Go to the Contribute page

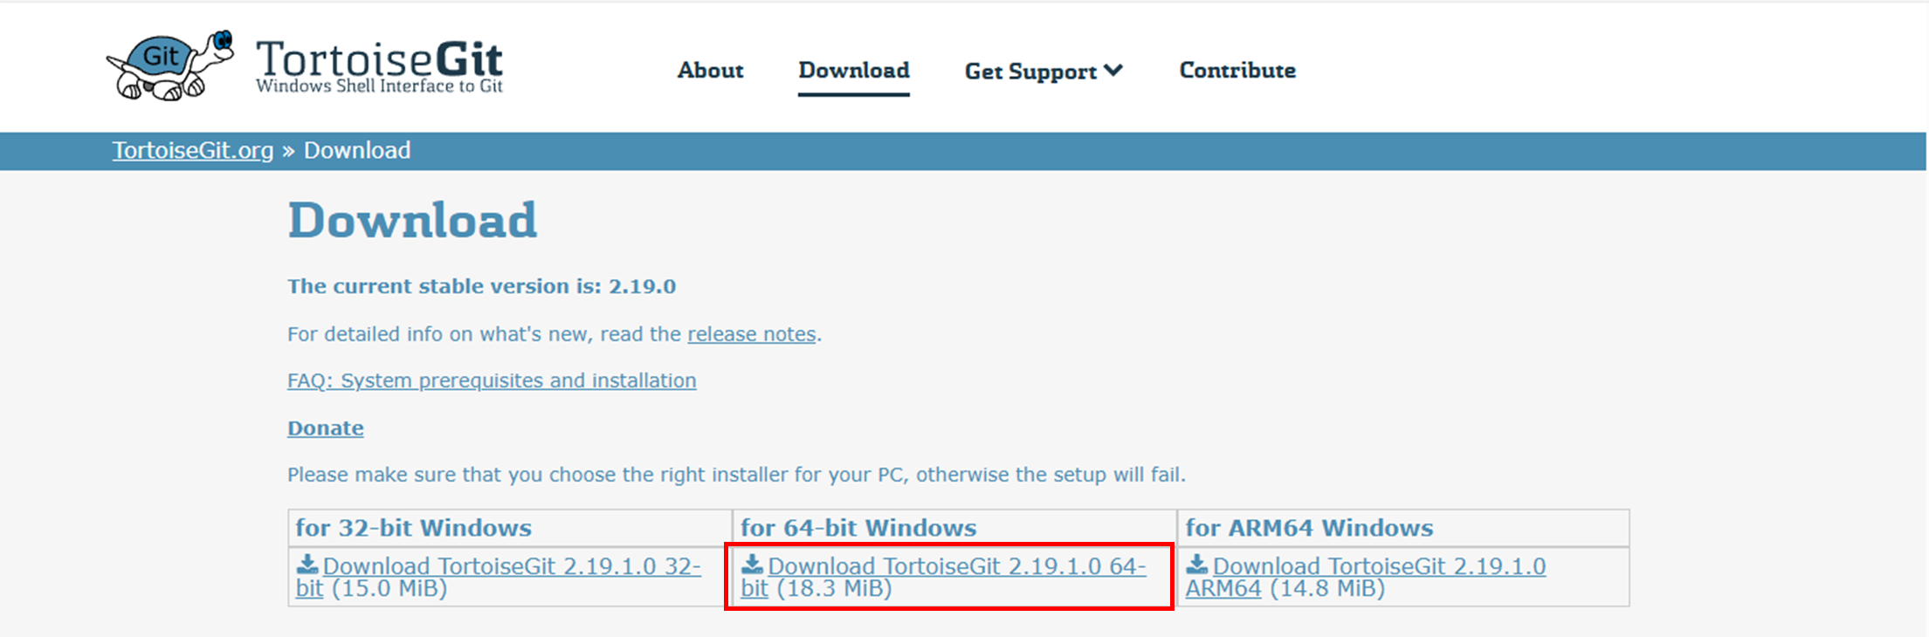tap(1237, 70)
